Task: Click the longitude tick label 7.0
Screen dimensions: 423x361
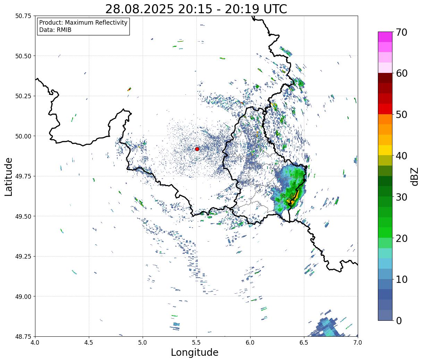Action: [x=358, y=343]
